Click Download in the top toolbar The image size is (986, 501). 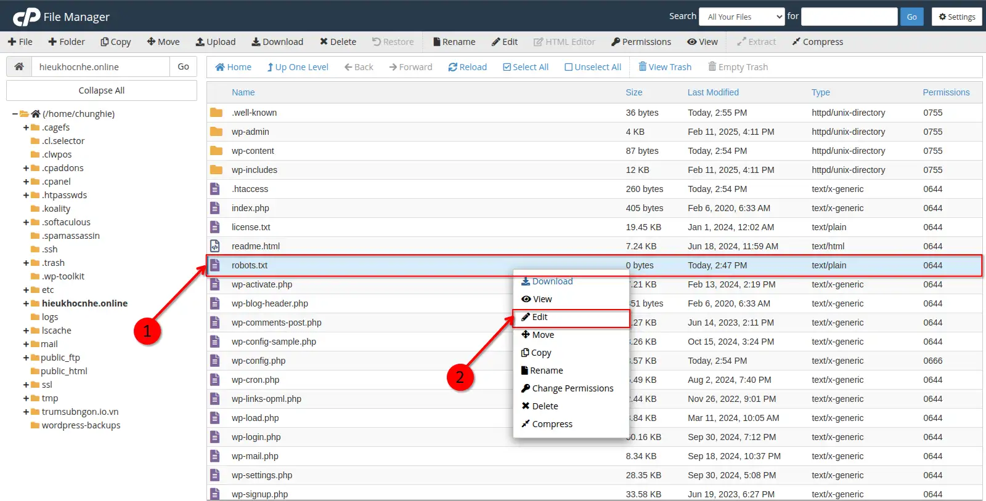pos(277,42)
